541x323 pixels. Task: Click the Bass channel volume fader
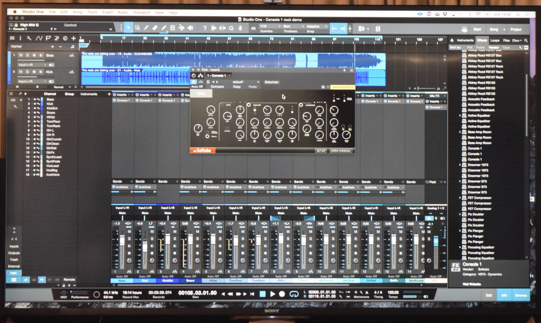click(122, 240)
